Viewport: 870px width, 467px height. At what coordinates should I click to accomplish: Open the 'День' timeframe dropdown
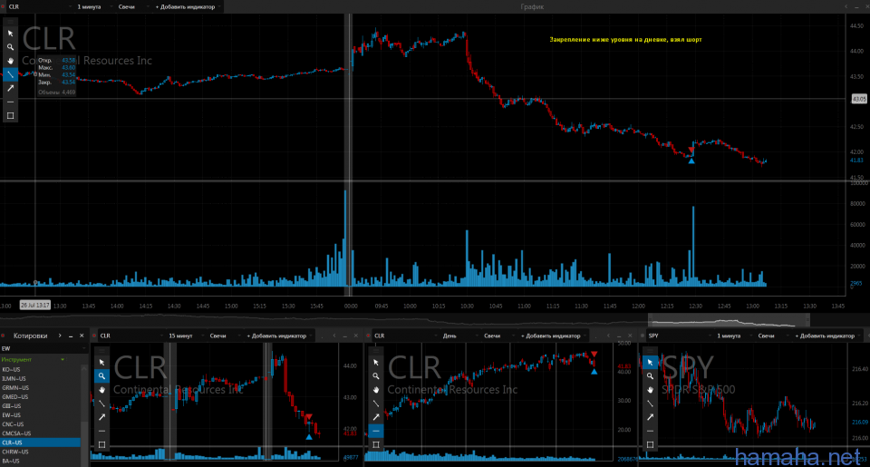click(x=459, y=336)
